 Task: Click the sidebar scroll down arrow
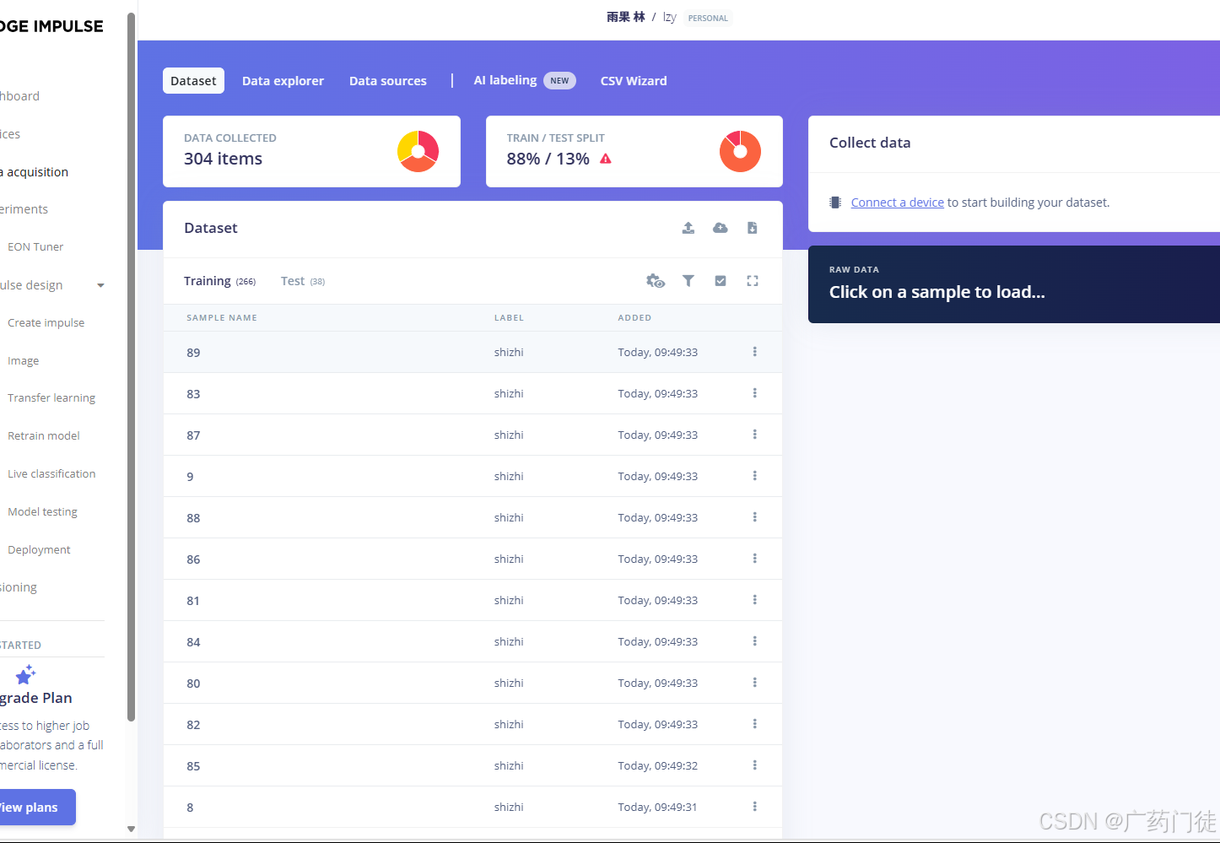pyautogui.click(x=131, y=829)
